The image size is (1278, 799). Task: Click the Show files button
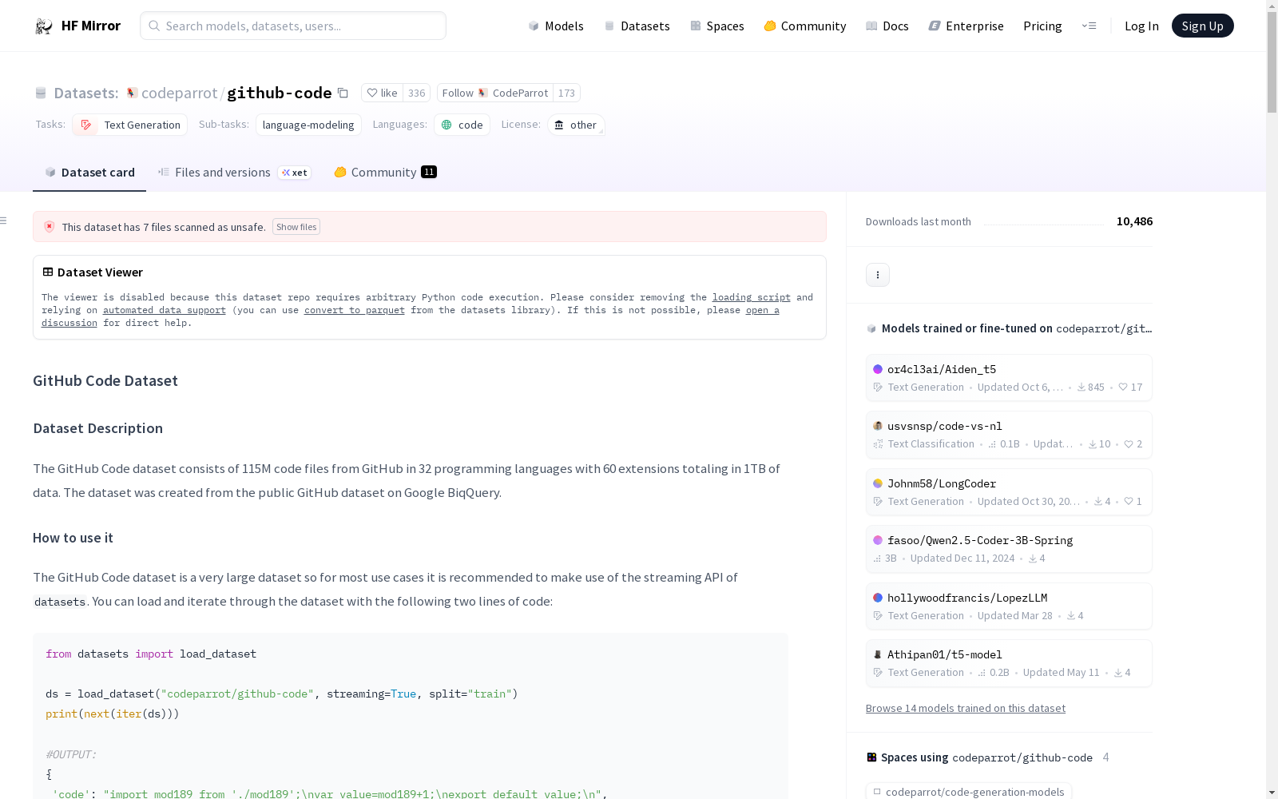296,227
